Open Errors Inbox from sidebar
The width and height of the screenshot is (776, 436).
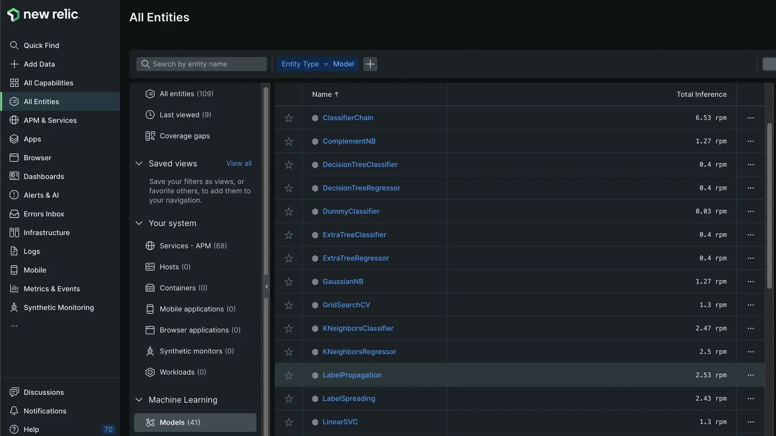click(x=44, y=214)
